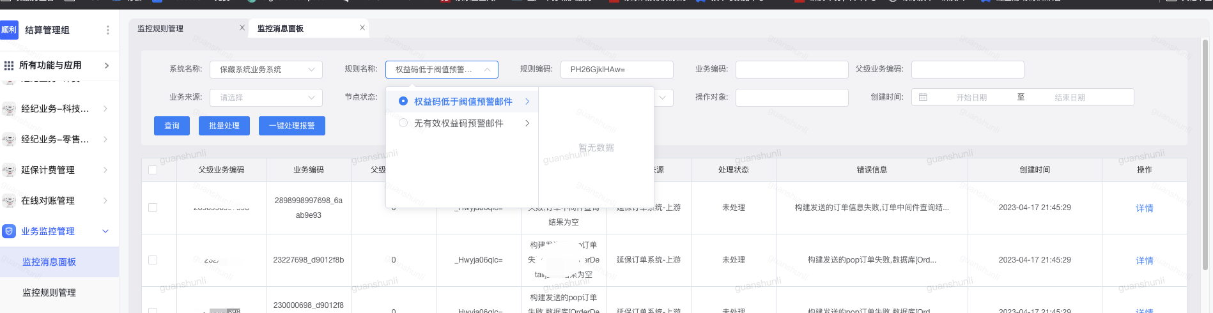The height and width of the screenshot is (313, 1213).
Task: Open the 业务来源 请选择 dropdown
Action: 266,97
